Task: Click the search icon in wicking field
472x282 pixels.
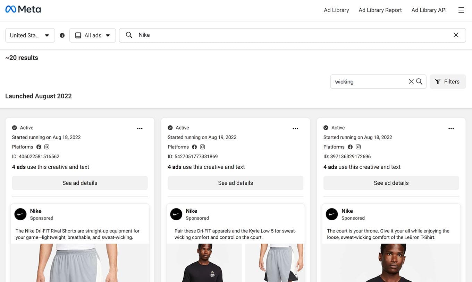Action: 419,81
